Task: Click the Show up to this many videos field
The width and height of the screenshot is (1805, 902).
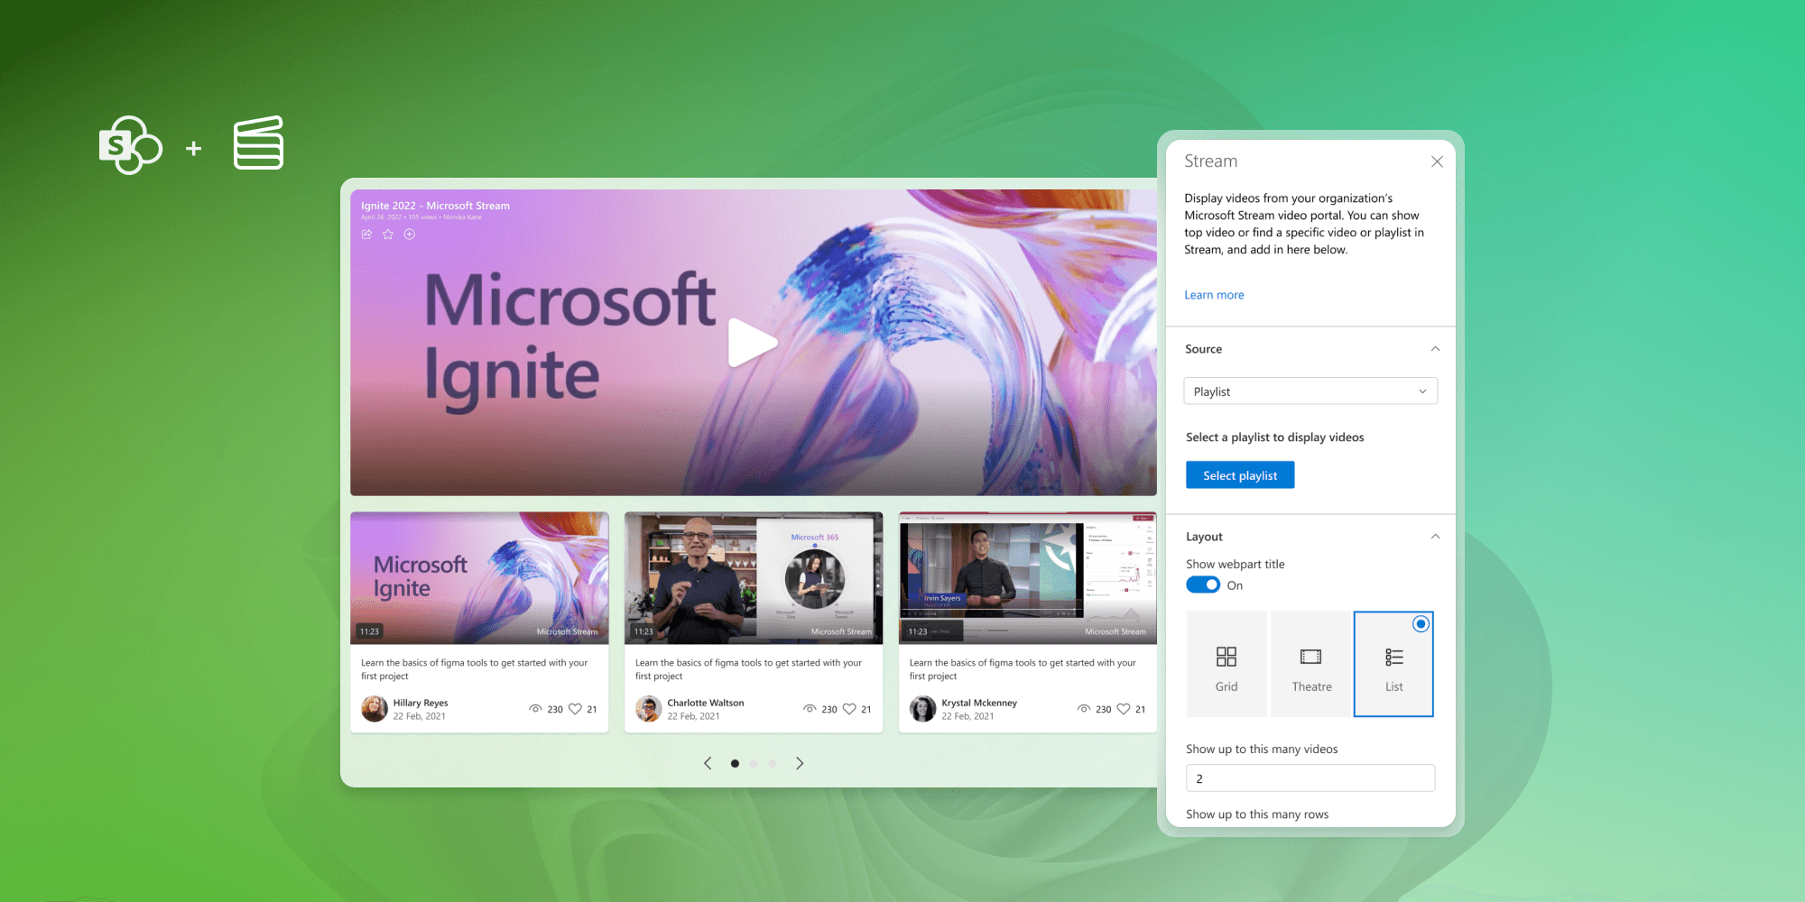Action: [1310, 778]
